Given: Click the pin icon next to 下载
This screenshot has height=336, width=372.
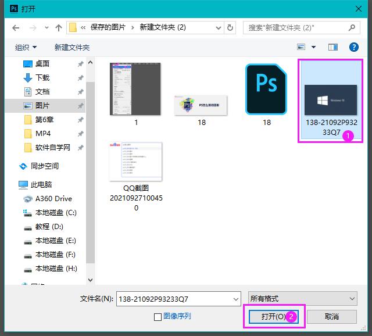Looking at the screenshot, I should (x=80, y=78).
